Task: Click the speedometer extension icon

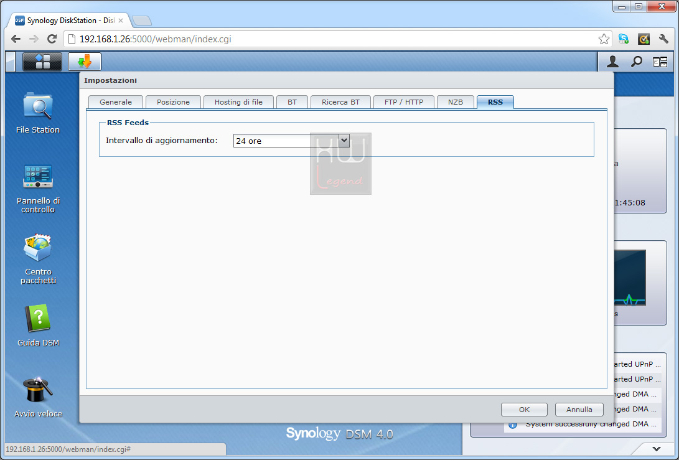Action: (x=644, y=39)
